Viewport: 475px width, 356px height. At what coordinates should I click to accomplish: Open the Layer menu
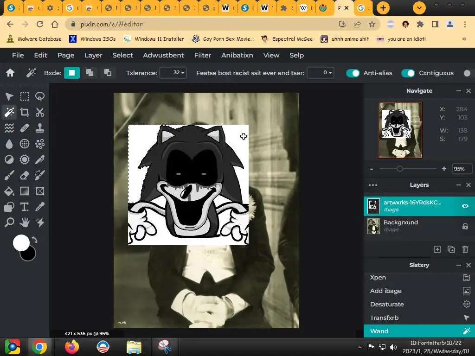tap(93, 55)
